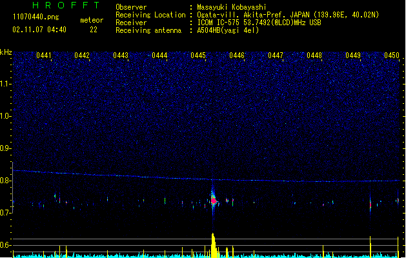Click the 0.7 kHz axis label
406x258 pixels.
tap(6, 213)
